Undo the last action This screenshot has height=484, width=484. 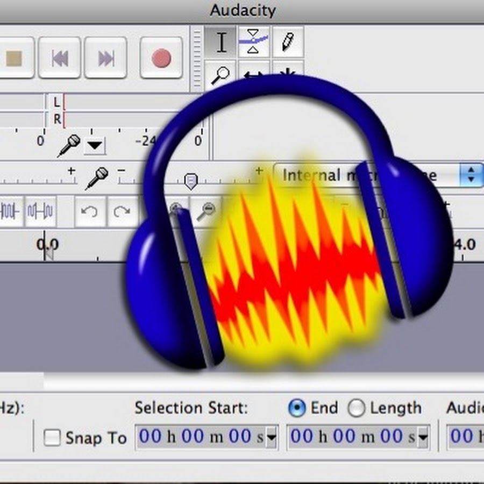pyautogui.click(x=89, y=212)
